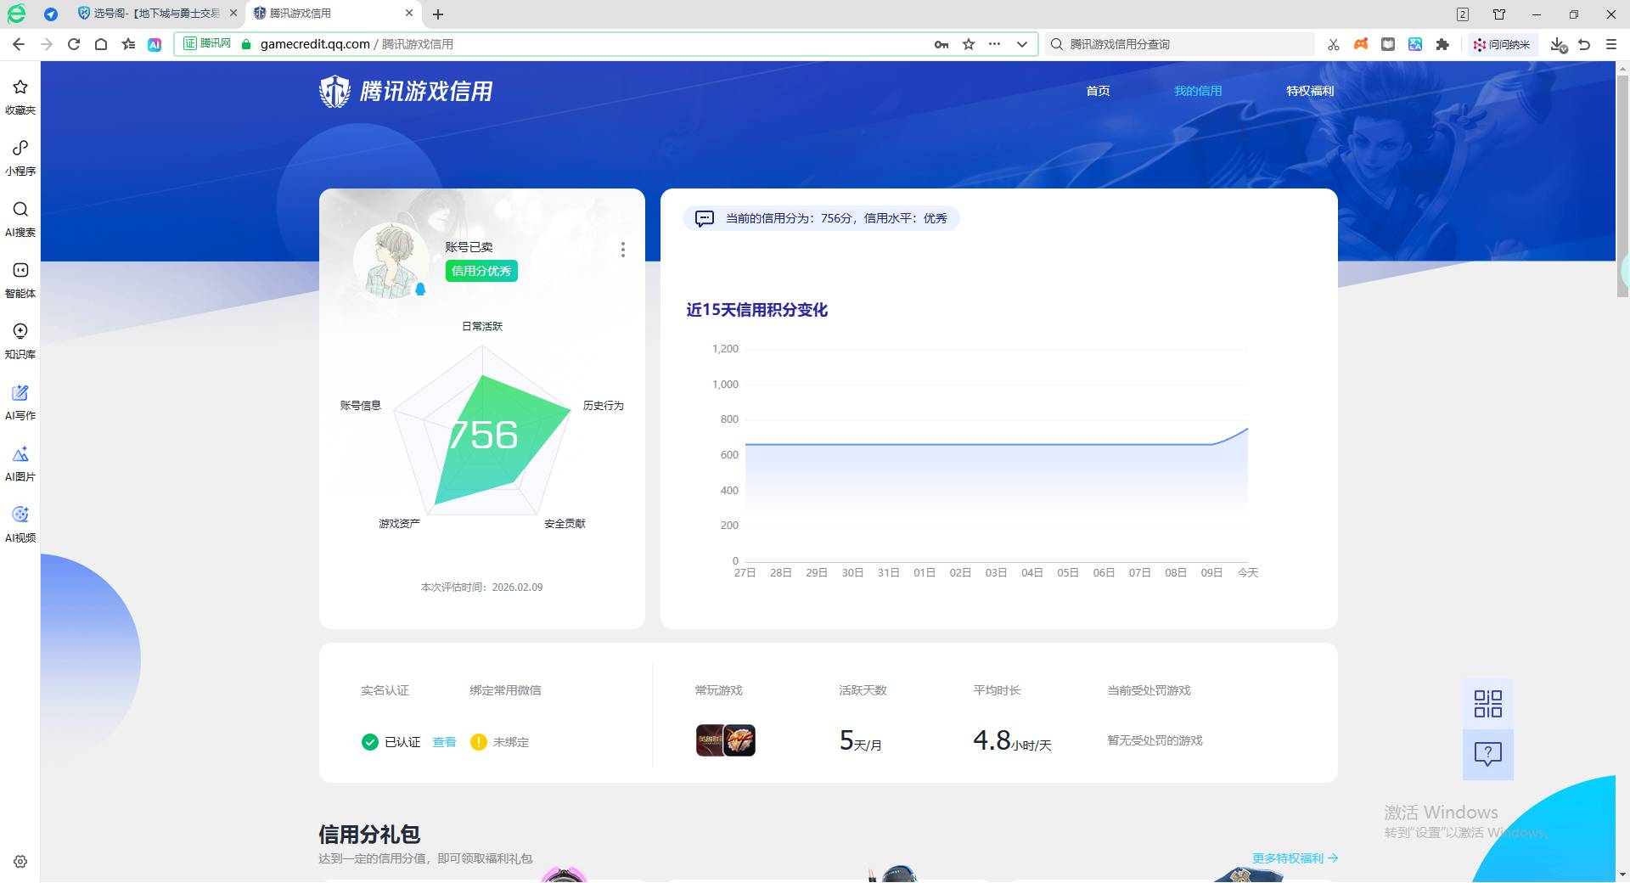The width and height of the screenshot is (1630, 883).
Task: Show the QR code panel on the right
Action: point(1487,703)
